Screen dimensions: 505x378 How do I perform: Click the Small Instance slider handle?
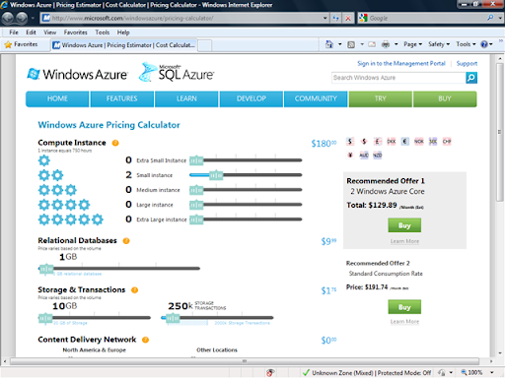coord(216,175)
